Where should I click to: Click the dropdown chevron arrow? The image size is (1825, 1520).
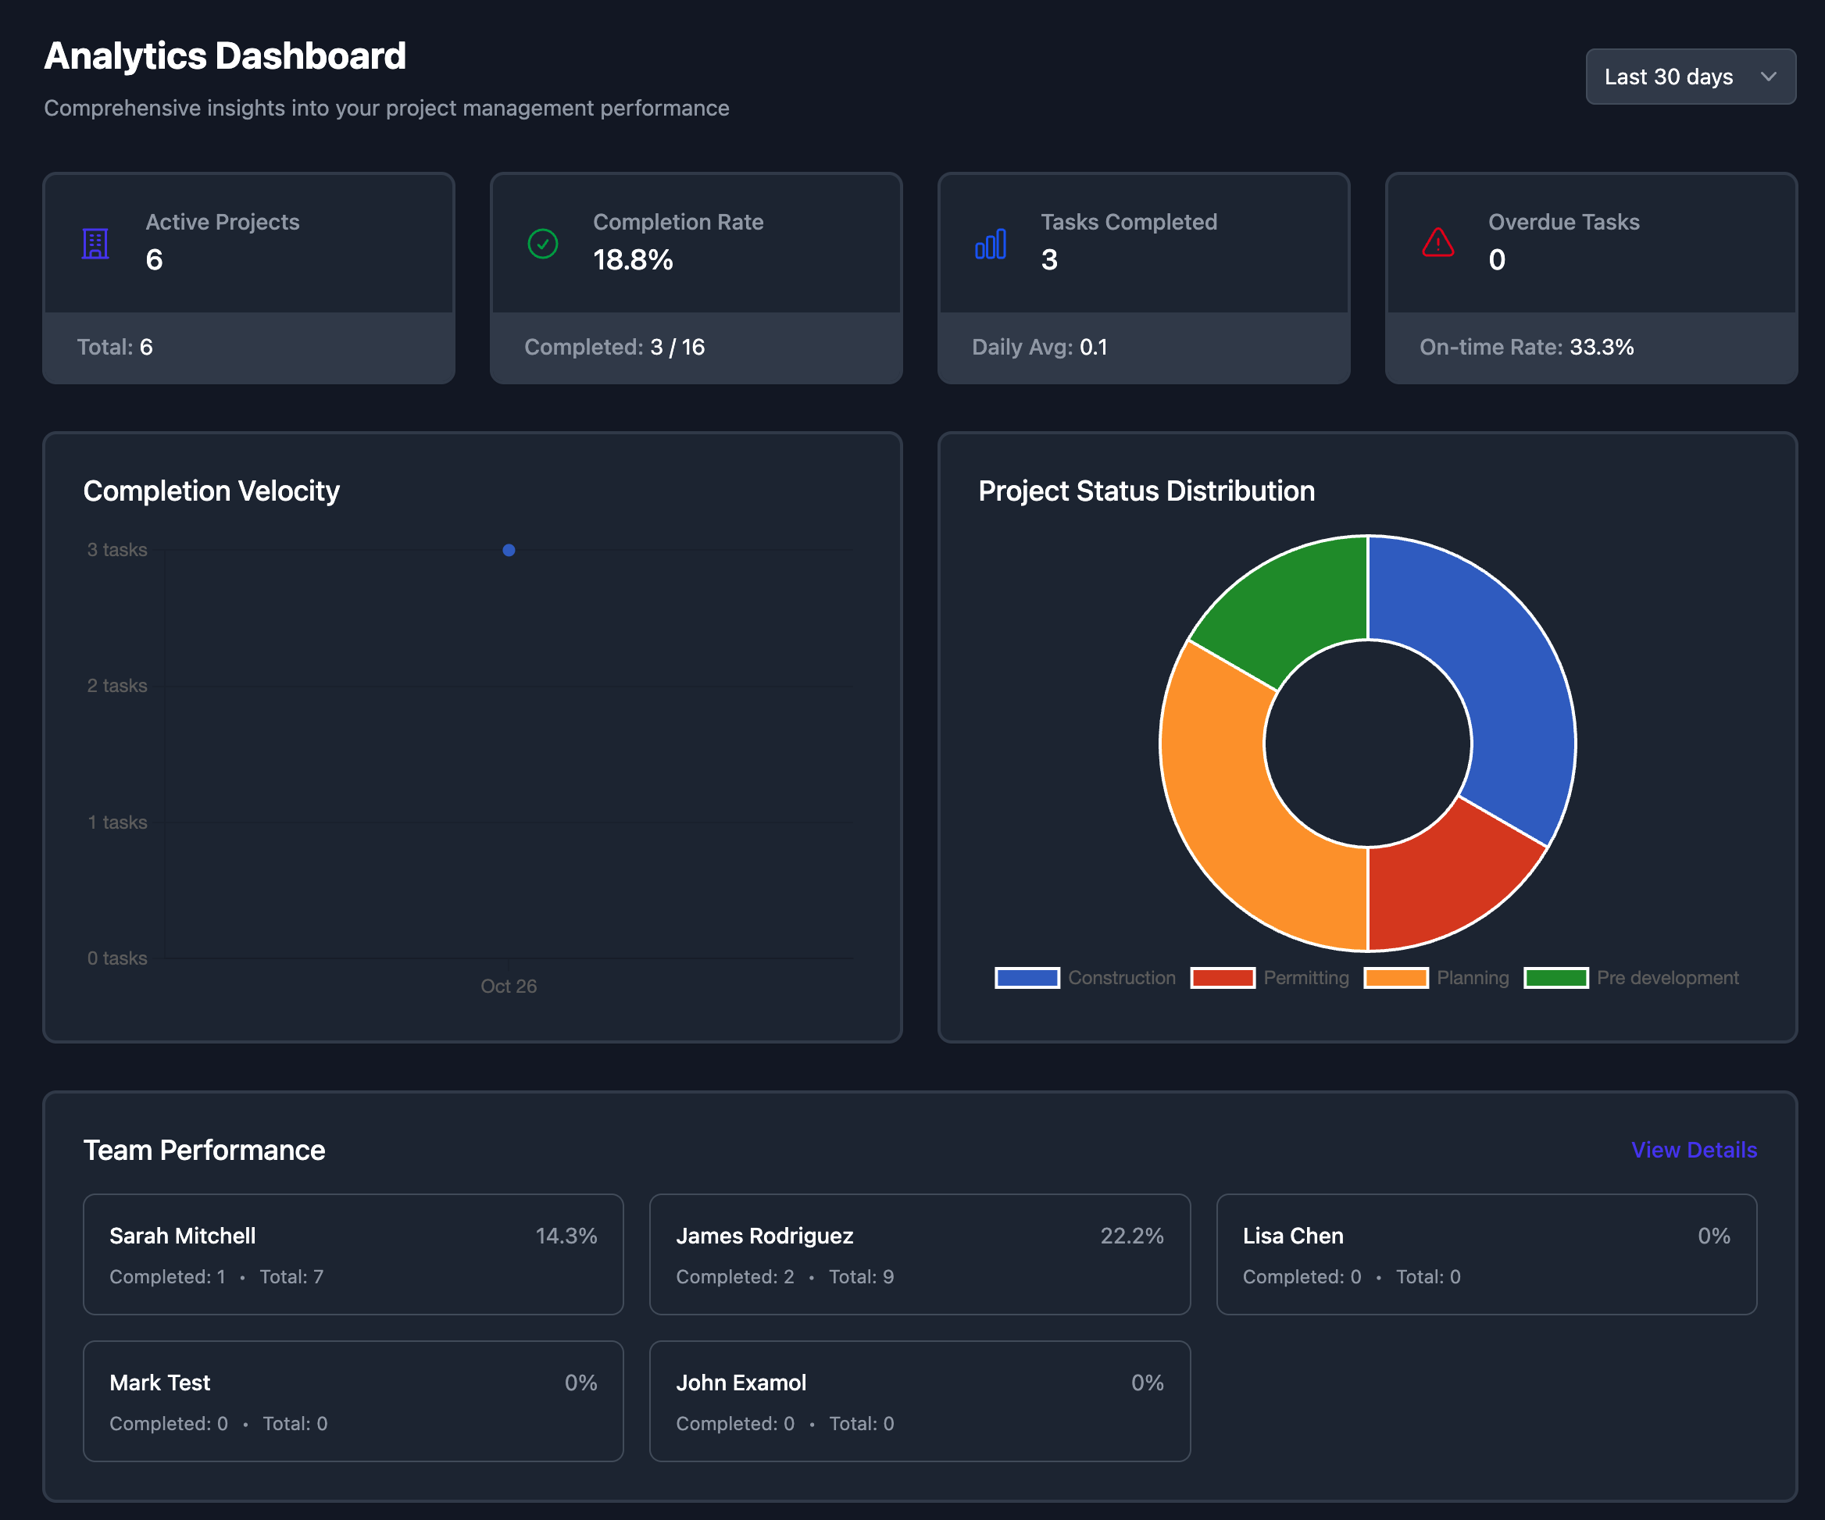(1768, 77)
